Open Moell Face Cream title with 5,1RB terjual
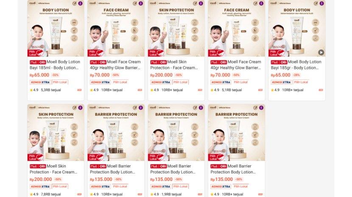 pos(236,65)
